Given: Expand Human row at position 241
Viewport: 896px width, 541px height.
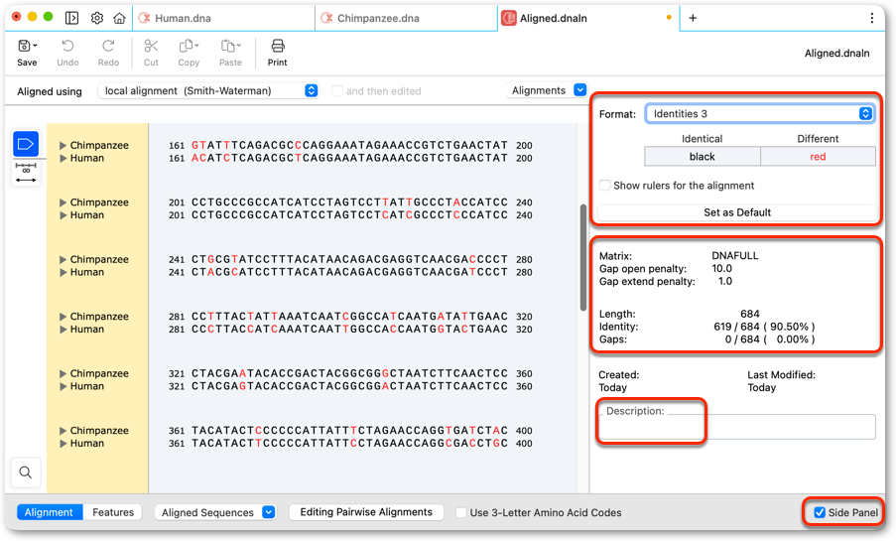Looking at the screenshot, I should pyautogui.click(x=63, y=272).
